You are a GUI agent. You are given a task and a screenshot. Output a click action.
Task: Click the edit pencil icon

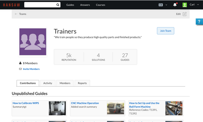(x=184, y=14)
